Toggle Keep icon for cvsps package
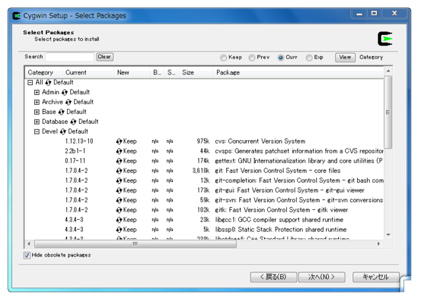This screenshot has height=302, width=421. (119, 151)
